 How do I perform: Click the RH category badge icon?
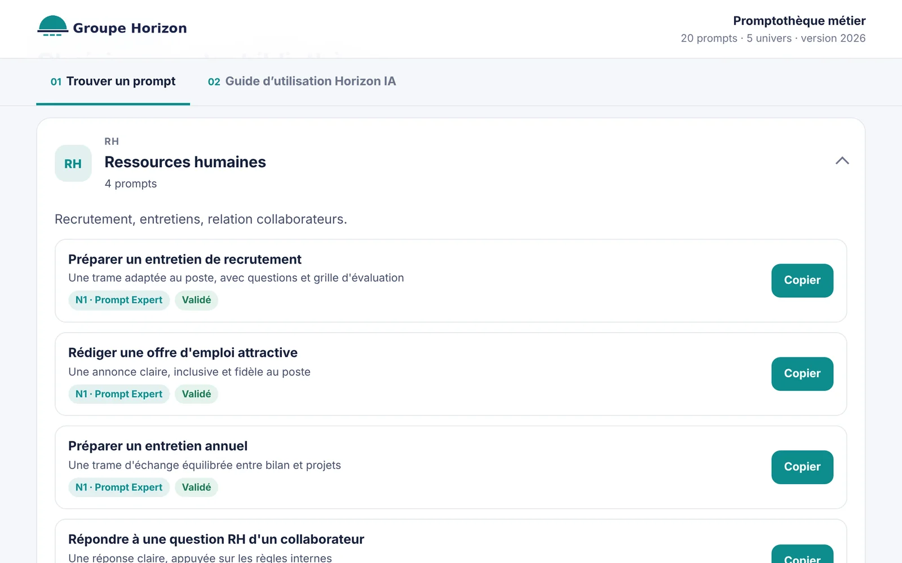coord(73,163)
